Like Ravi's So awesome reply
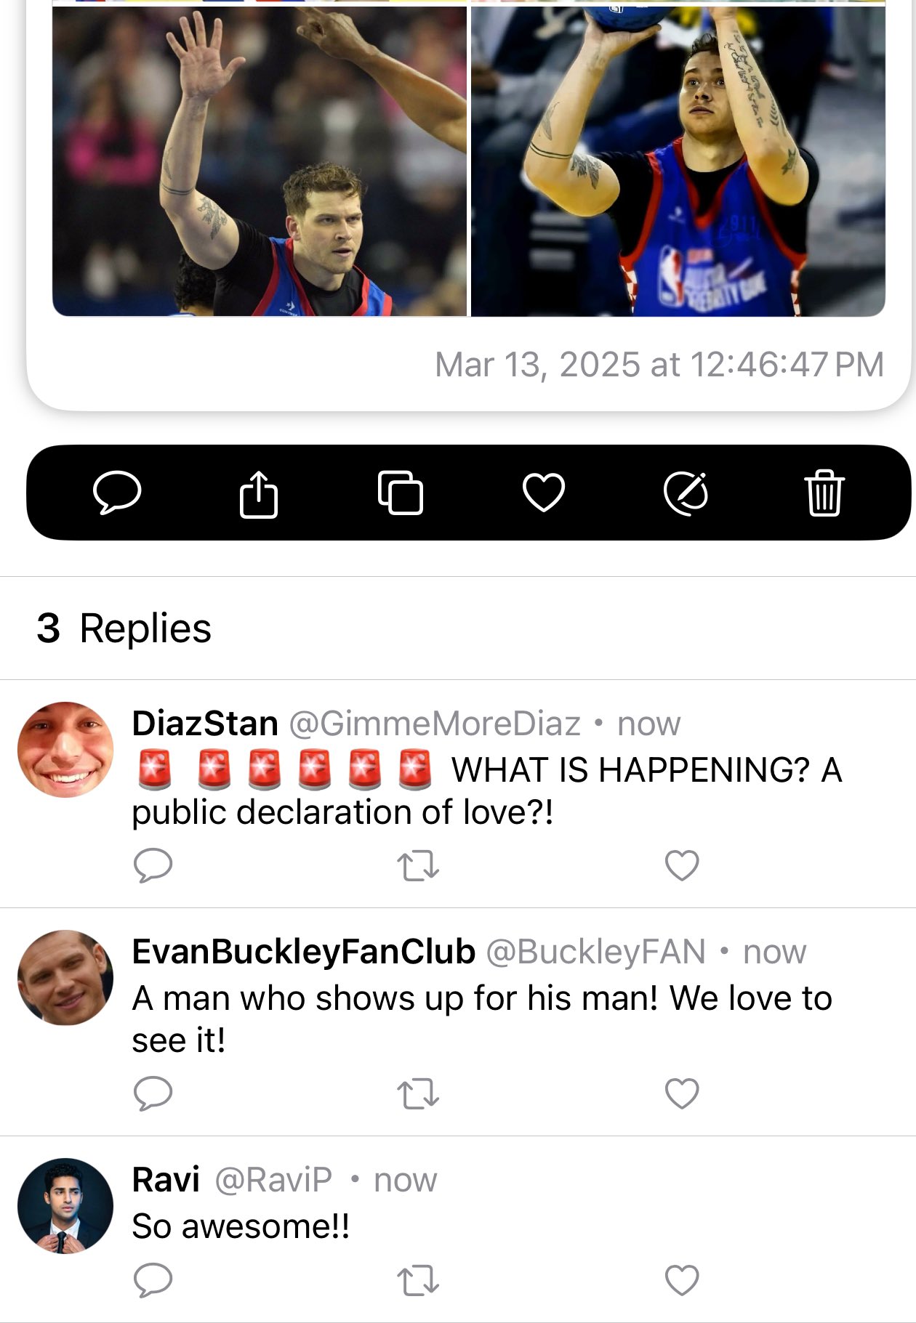 pos(682,1280)
